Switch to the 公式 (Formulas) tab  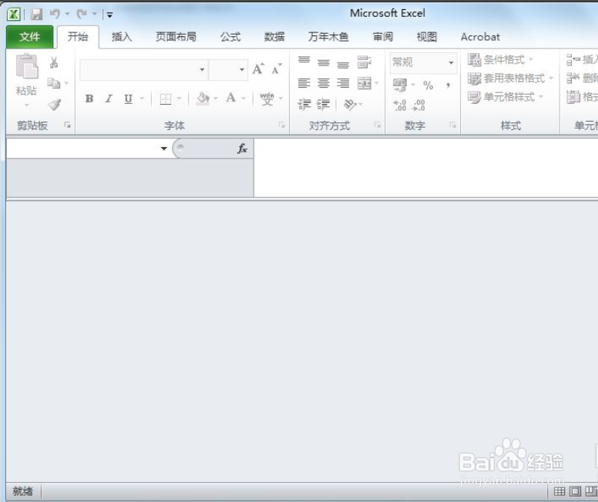pos(230,37)
